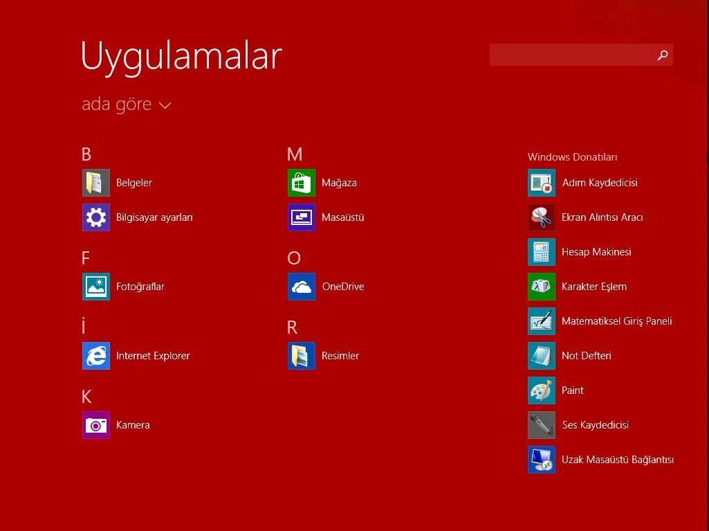Select the letter F group header
Image resolution: width=709 pixels, height=531 pixels.
point(86,258)
